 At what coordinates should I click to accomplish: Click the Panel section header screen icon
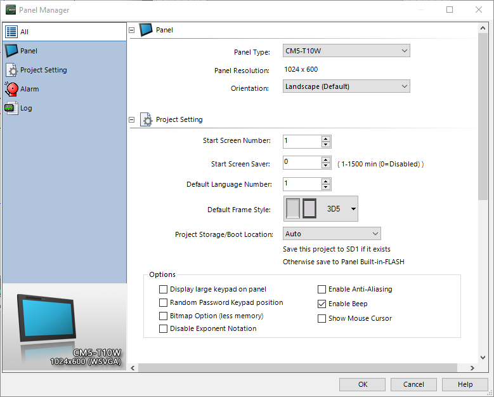point(146,30)
